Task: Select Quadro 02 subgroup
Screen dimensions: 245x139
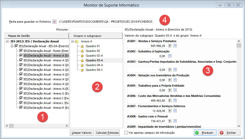Action: point(93,51)
